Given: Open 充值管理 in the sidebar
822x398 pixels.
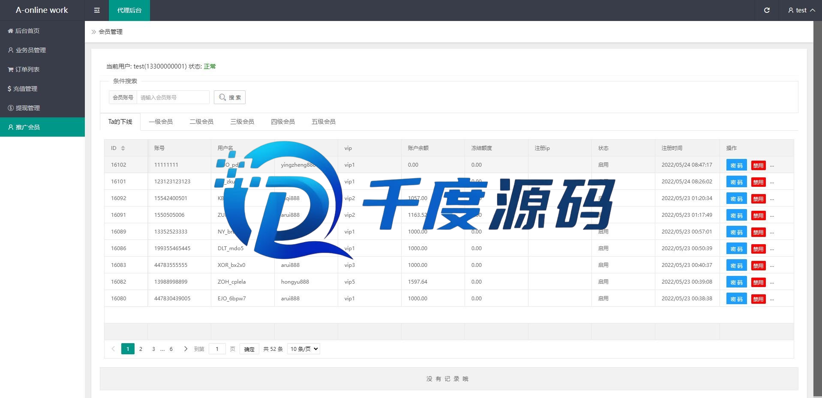Looking at the screenshot, I should (x=42, y=89).
